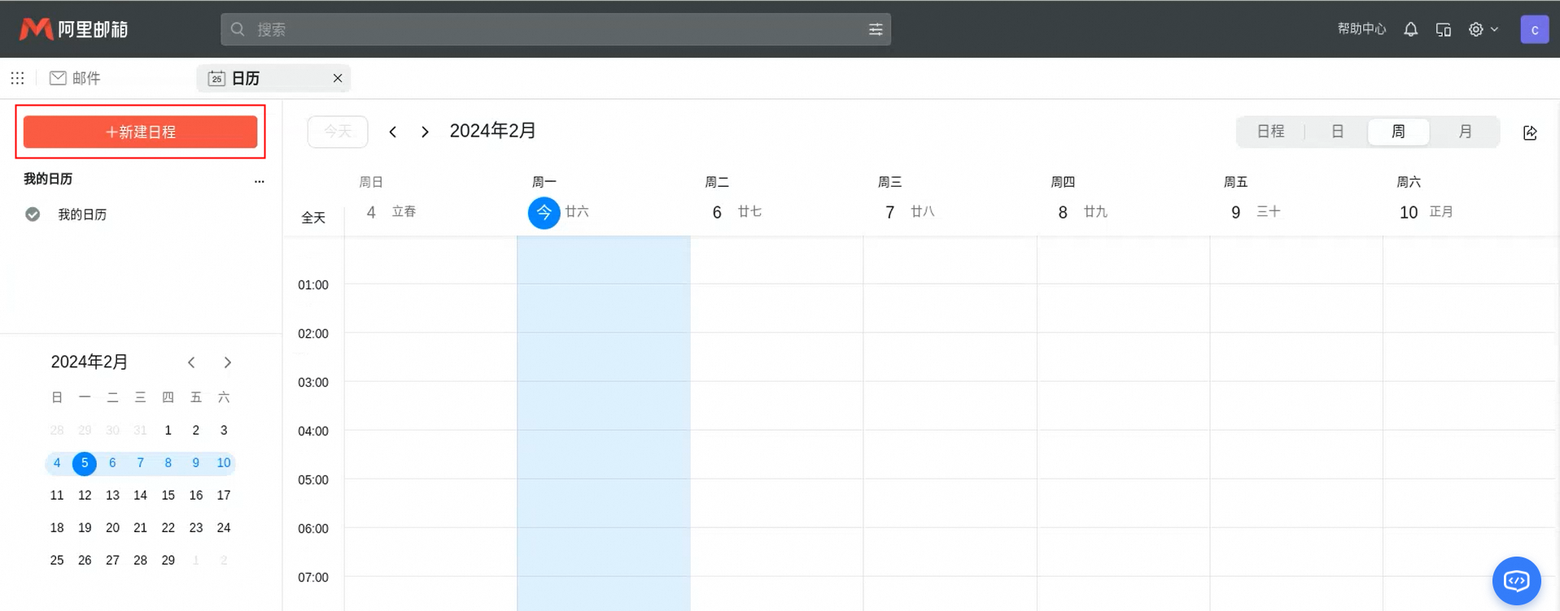The height and width of the screenshot is (611, 1560).
Task: Open the 帮助中心 help center link
Action: coord(1361,29)
